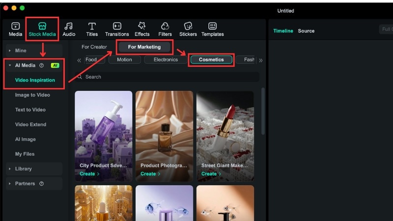
Task: Select the Motion category chip
Action: [125, 59]
